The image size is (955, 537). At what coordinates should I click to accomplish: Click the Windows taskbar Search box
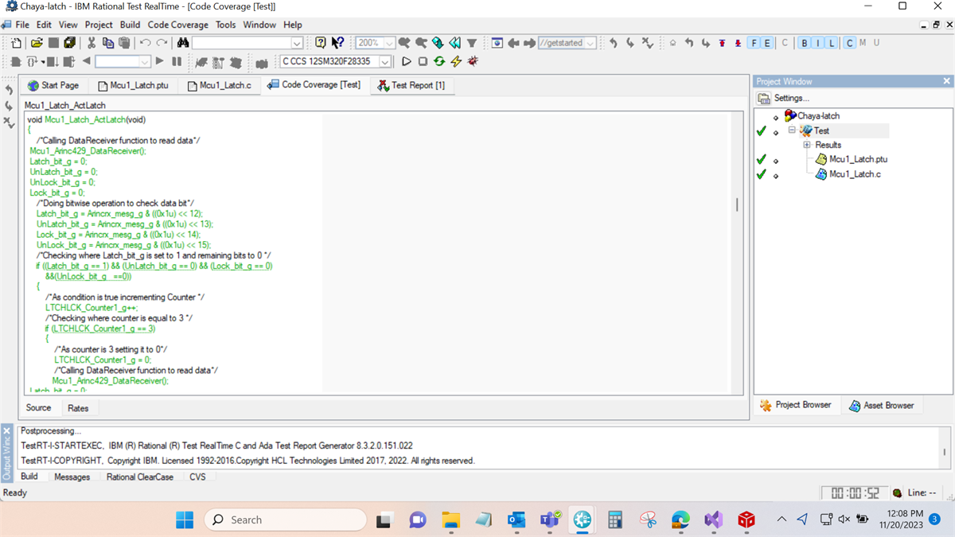[x=286, y=519]
